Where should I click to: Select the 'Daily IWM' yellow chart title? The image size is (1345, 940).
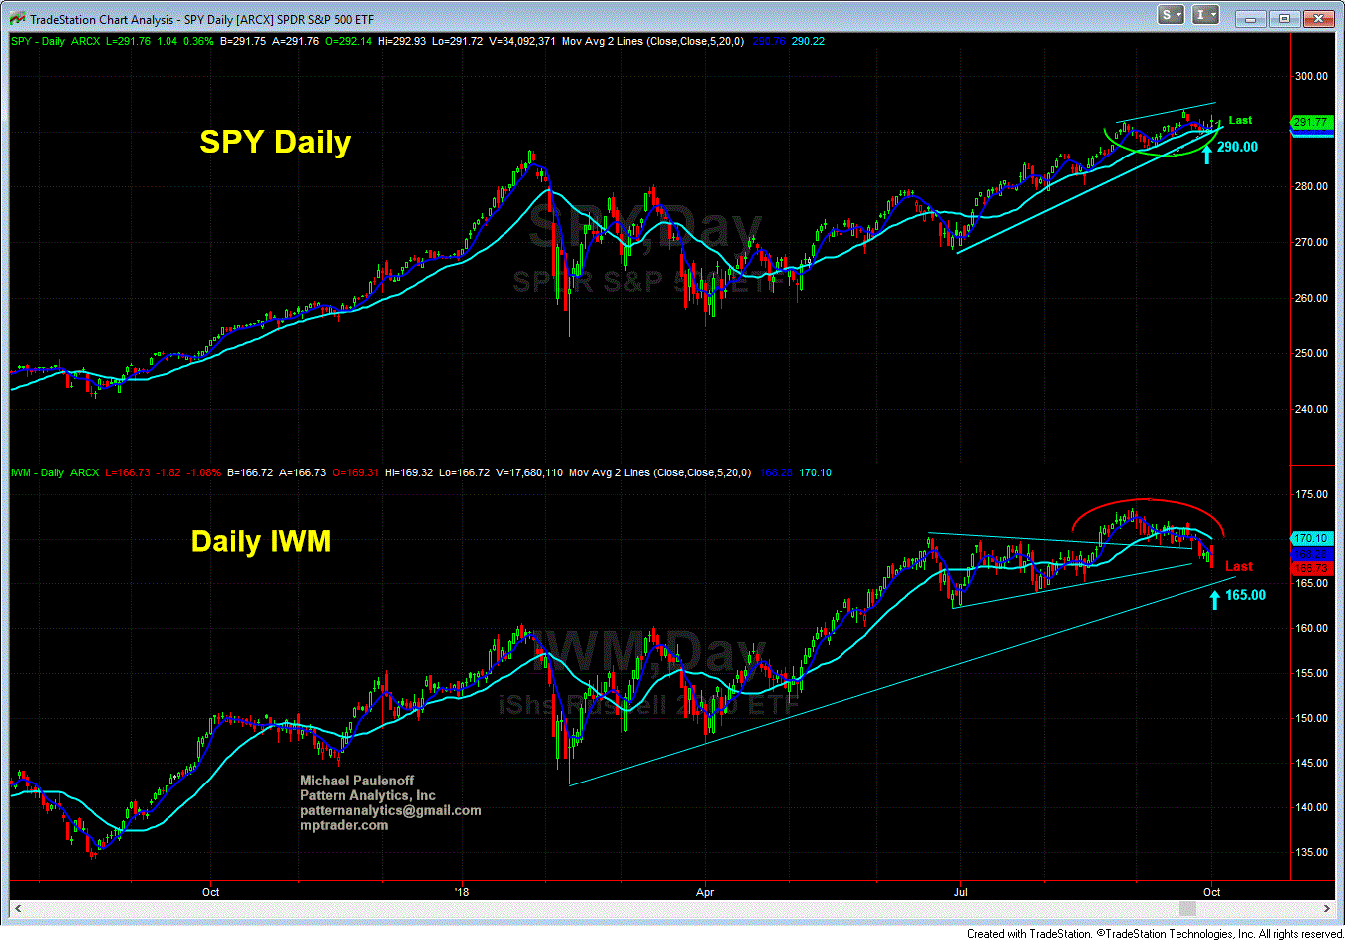[x=261, y=541]
